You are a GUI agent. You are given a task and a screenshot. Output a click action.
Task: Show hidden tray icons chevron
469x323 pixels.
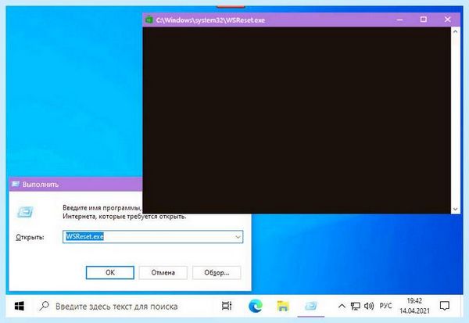click(342, 306)
